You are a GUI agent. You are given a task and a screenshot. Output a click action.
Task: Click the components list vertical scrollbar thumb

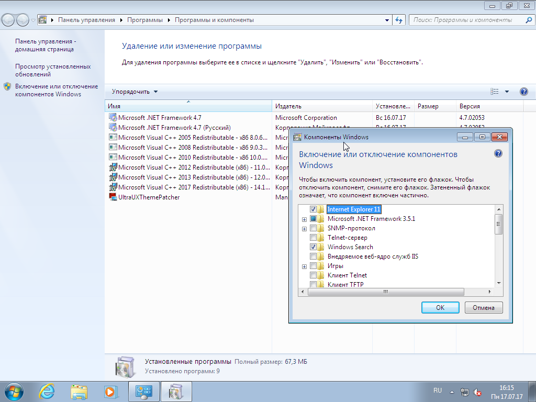[499, 224]
